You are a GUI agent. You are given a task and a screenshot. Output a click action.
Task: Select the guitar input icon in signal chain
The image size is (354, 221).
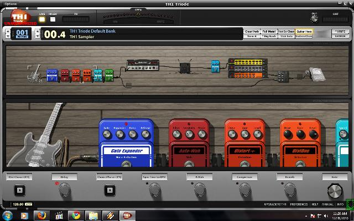click(x=35, y=73)
